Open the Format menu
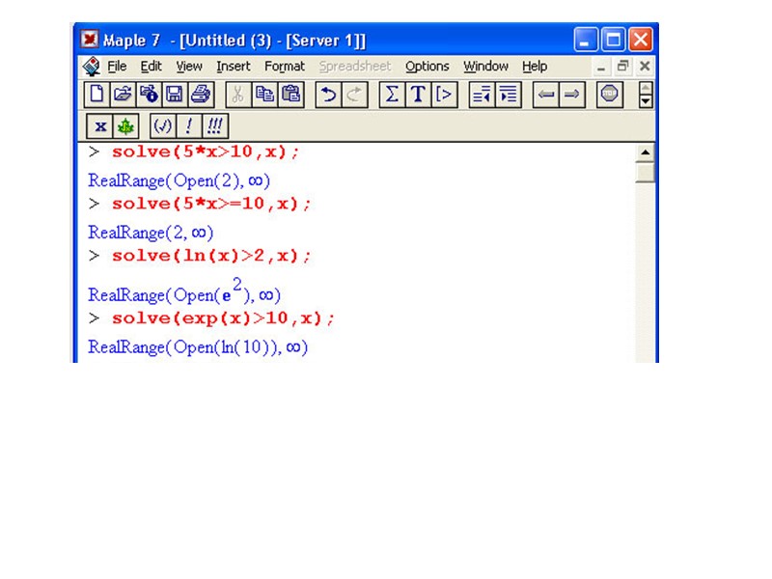Viewport: 772px width, 579px height. point(285,66)
